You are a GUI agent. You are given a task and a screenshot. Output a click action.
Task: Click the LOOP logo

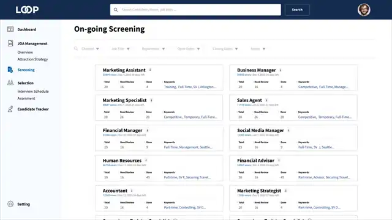27,10
